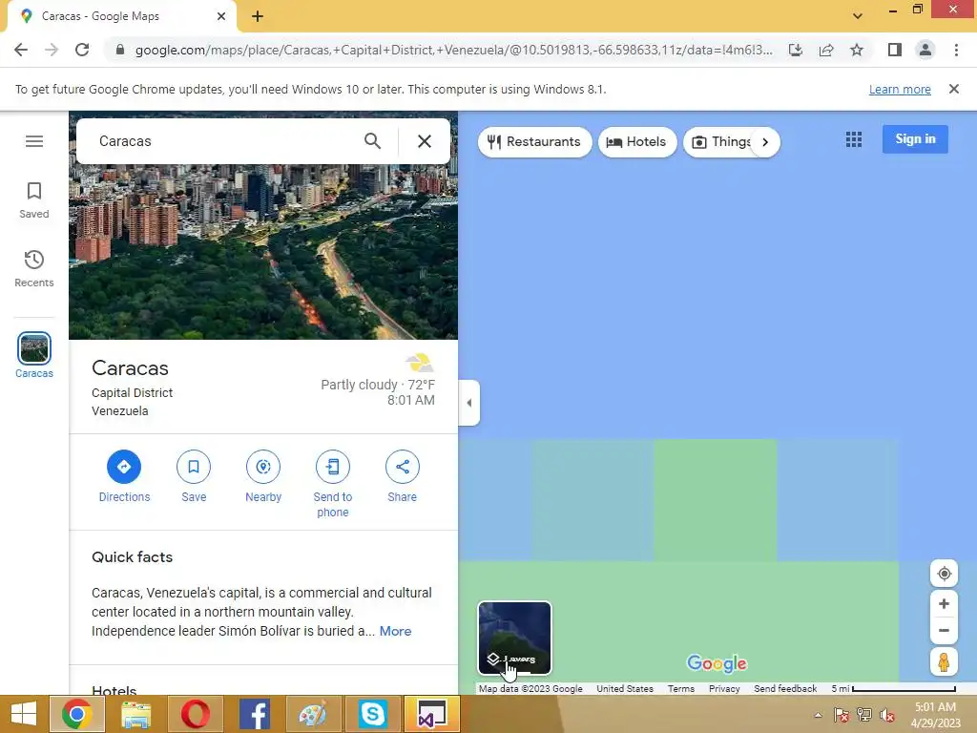Share this page icon in address bar

(x=826, y=50)
